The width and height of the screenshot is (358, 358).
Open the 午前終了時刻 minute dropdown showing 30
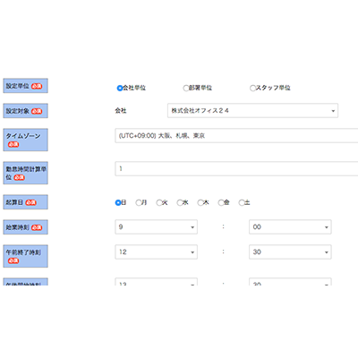(290, 252)
